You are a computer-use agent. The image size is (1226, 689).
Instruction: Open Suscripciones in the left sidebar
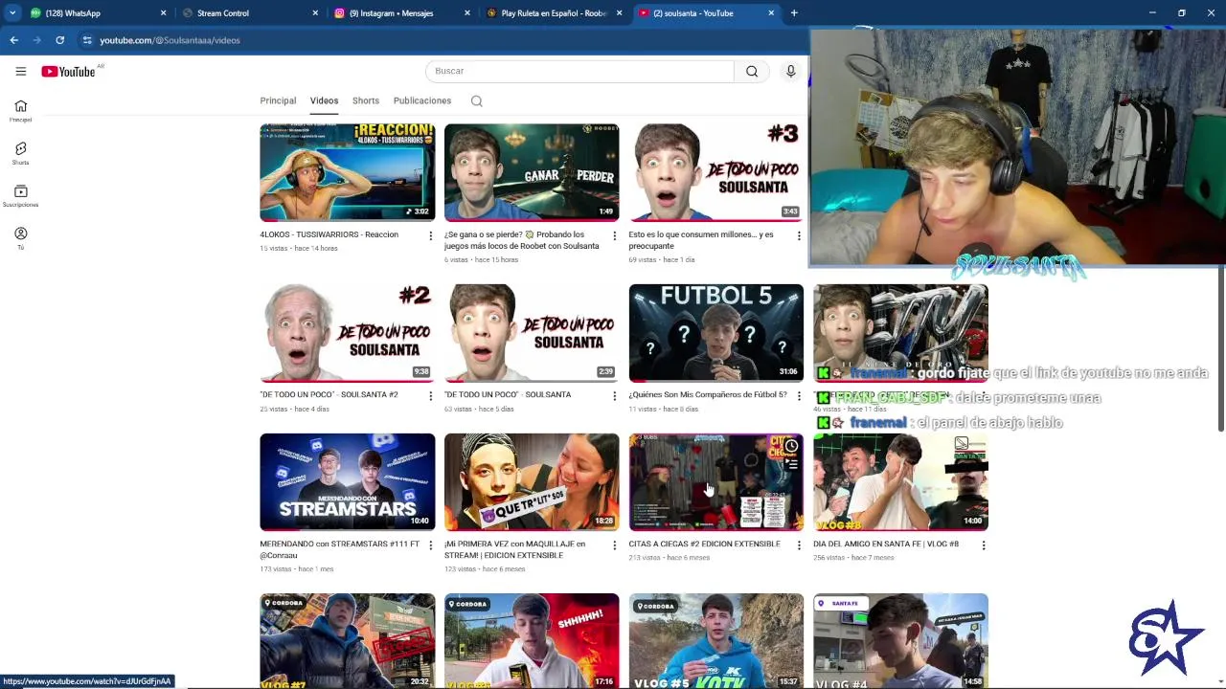20,196
